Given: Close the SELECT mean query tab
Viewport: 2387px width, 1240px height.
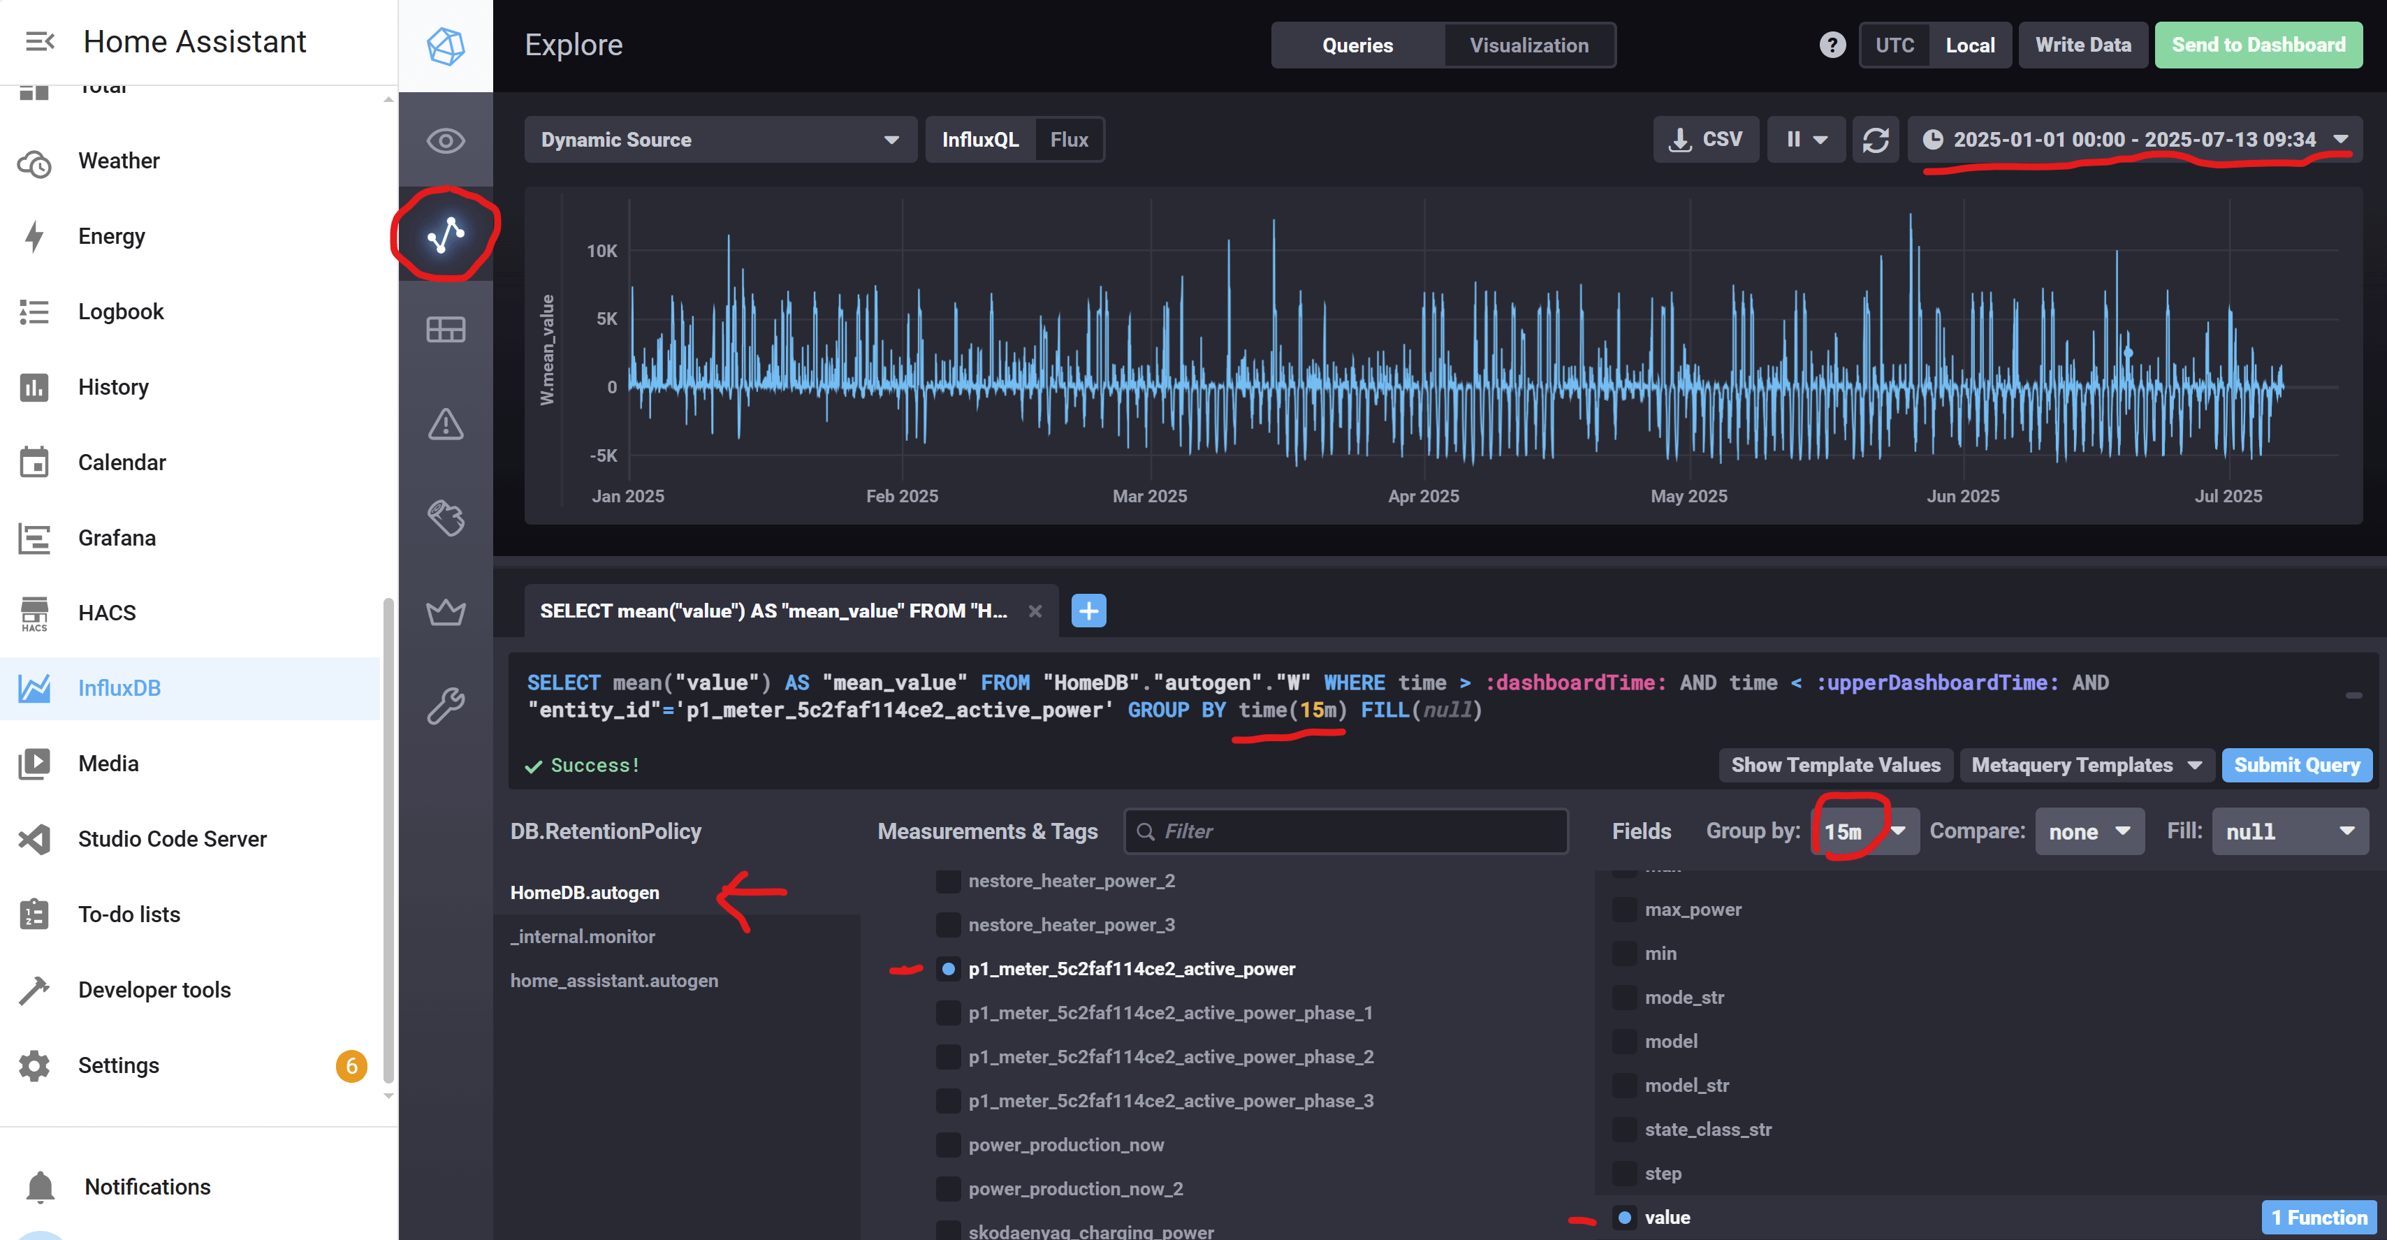Looking at the screenshot, I should (1035, 611).
